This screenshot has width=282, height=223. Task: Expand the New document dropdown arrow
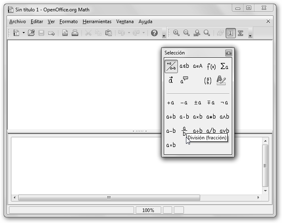pyautogui.click(x=23, y=33)
